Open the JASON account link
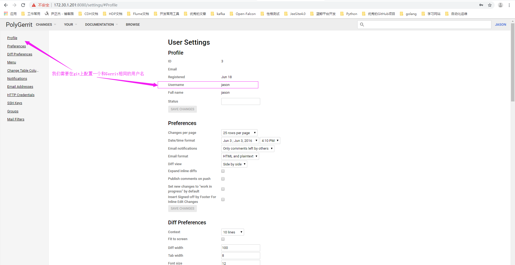The width and height of the screenshot is (515, 265). (501, 25)
